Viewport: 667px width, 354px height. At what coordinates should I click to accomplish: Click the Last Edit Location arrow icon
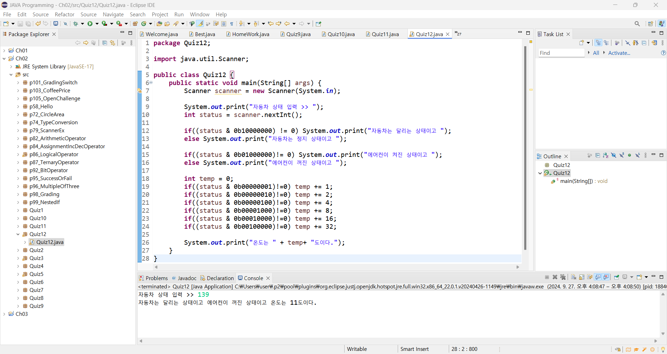pos(271,24)
